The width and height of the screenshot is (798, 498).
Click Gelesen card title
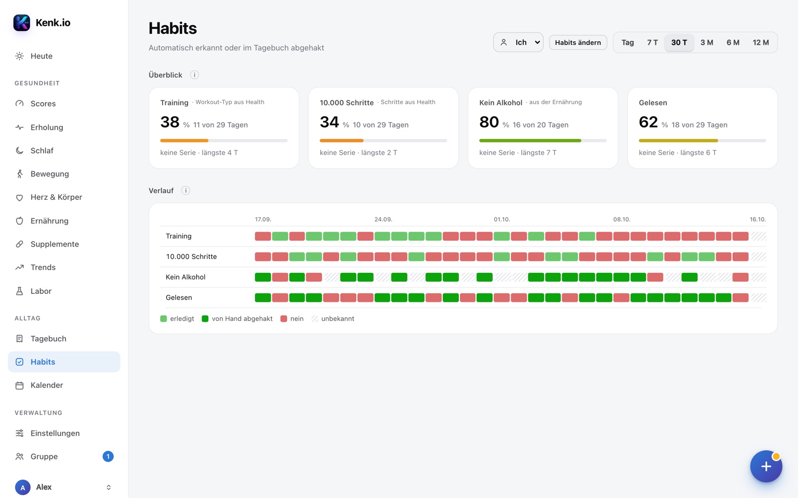[x=653, y=103]
